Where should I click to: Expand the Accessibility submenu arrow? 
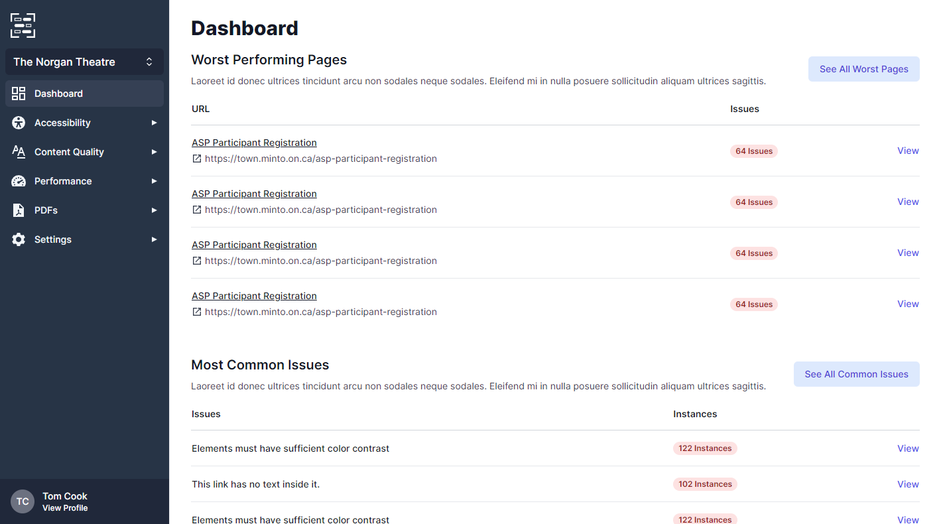tap(154, 123)
